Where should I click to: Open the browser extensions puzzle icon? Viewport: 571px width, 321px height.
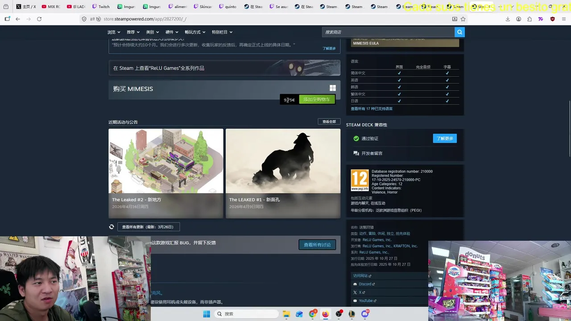(530, 19)
